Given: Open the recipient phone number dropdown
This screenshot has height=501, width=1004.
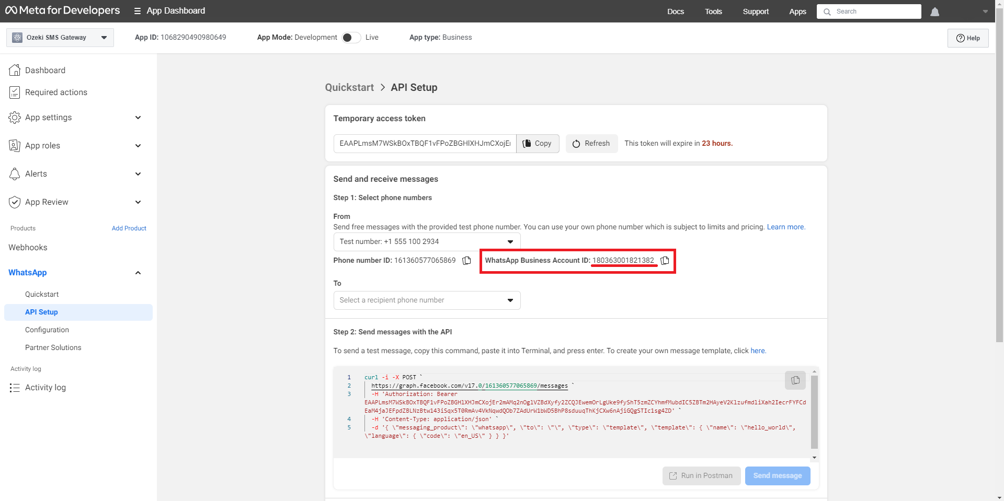Looking at the screenshot, I should pos(427,300).
